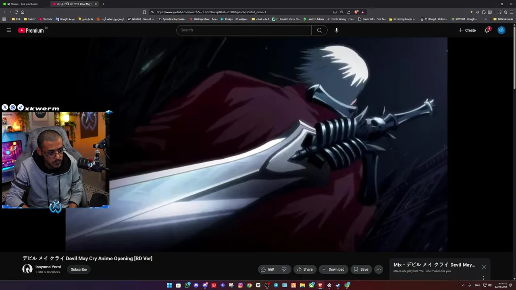The height and width of the screenshot is (290, 516).
Task: Click the Share button
Action: tap(304, 269)
